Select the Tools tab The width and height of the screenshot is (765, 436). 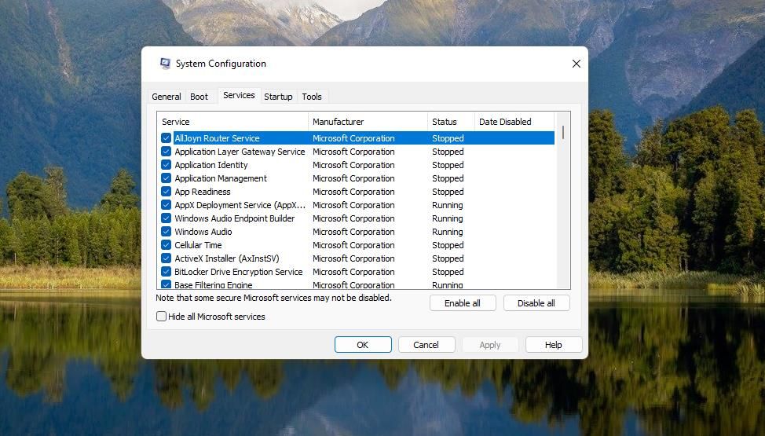[x=312, y=97]
